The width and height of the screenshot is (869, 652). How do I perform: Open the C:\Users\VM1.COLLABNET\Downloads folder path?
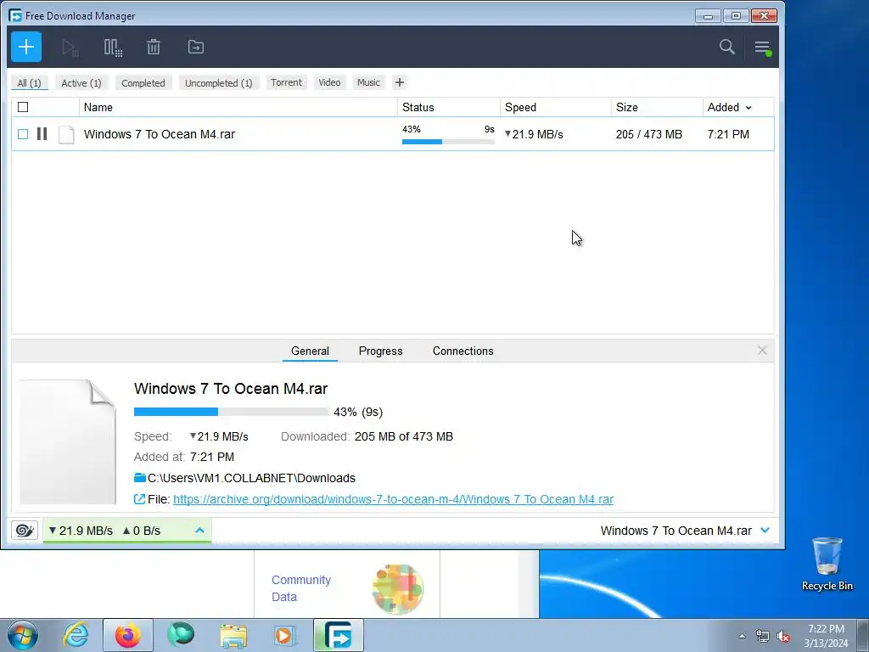pyautogui.click(x=251, y=478)
